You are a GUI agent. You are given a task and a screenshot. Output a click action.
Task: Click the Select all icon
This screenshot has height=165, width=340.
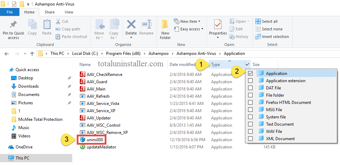(x=258, y=21)
